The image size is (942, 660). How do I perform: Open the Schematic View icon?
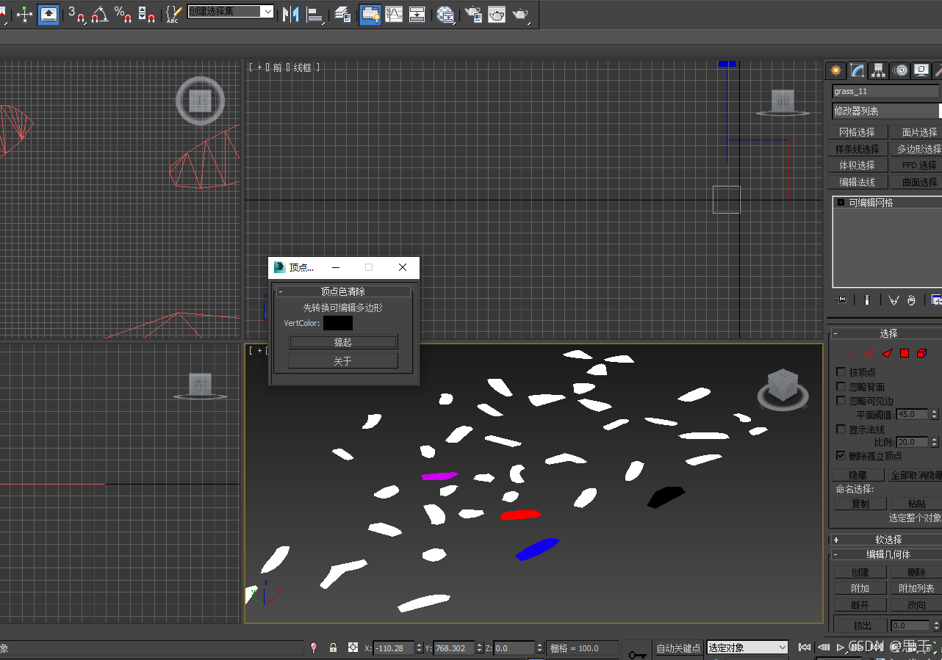(x=417, y=14)
